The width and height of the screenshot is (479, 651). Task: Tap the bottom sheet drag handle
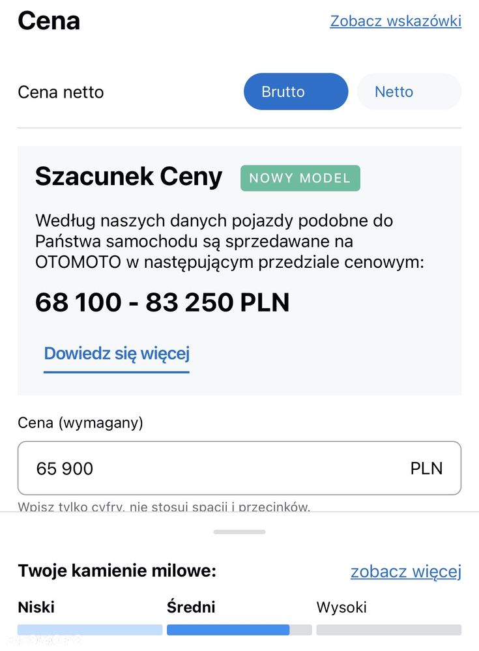[x=240, y=532]
